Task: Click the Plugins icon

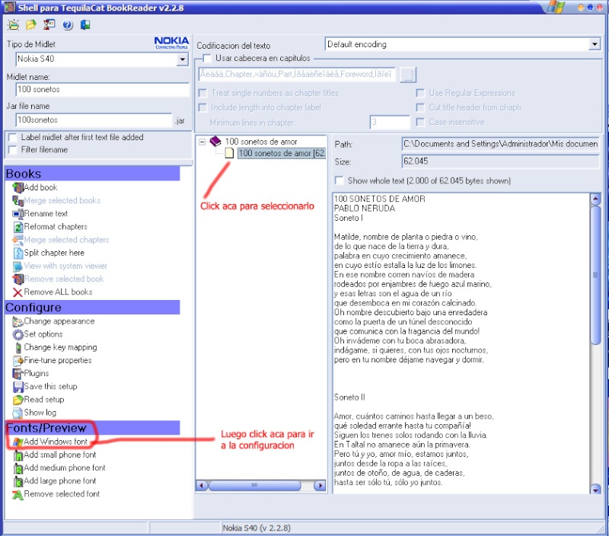Action: (x=18, y=374)
